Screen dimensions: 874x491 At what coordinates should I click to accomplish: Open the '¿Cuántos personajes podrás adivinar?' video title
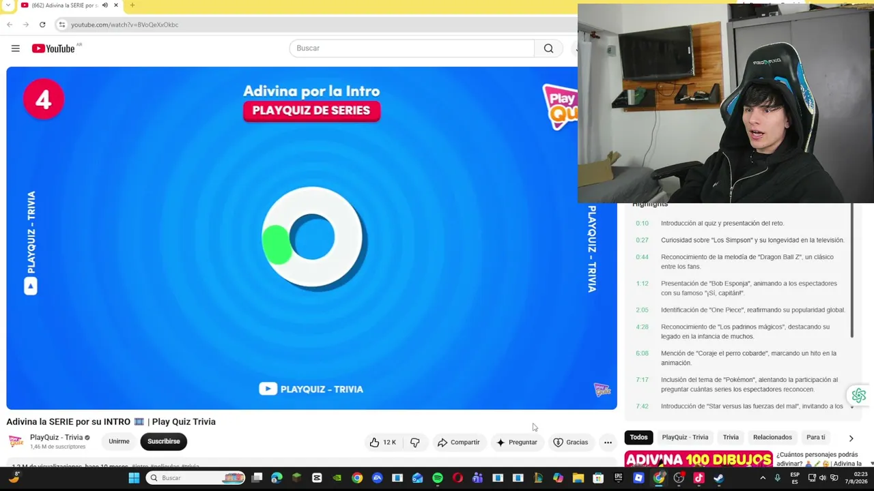point(819,459)
